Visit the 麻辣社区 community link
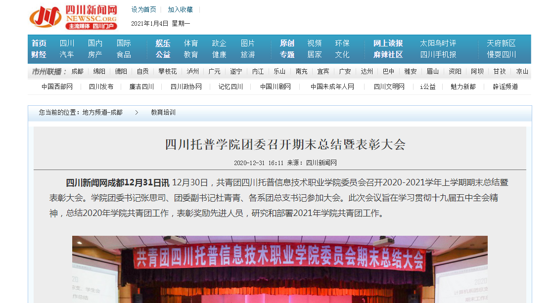Viewport: 552px width, 303px height. pos(388,54)
